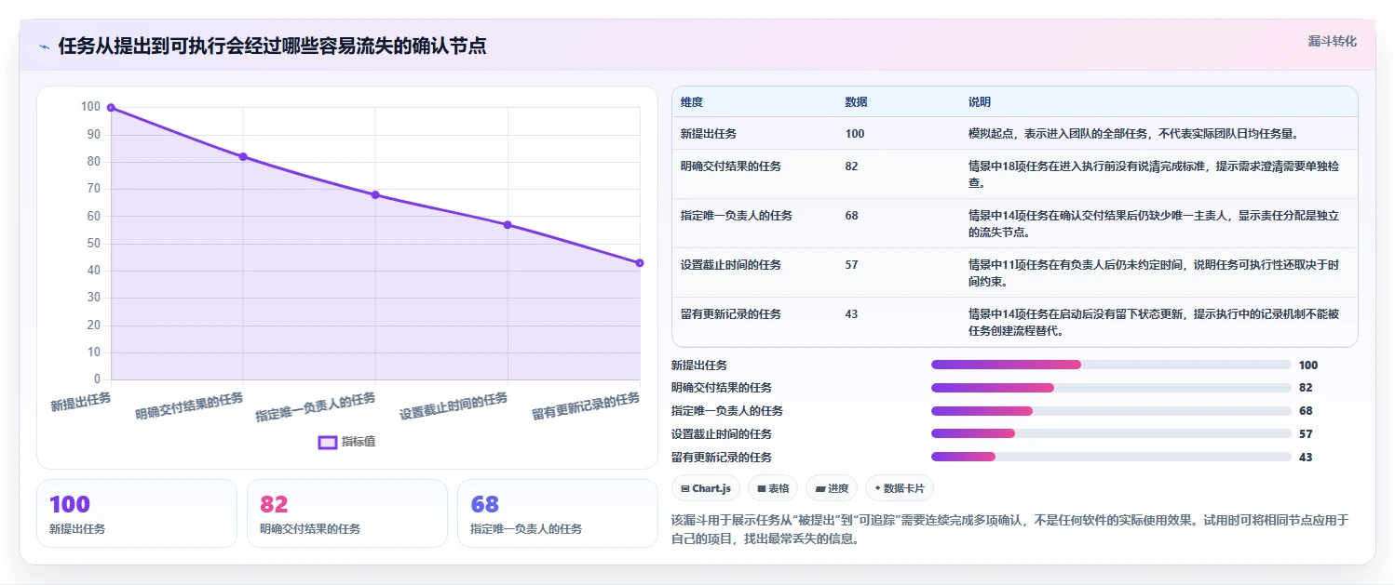Click the 新提出任务 progress bar
1395x585 pixels.
[x=1111, y=365]
